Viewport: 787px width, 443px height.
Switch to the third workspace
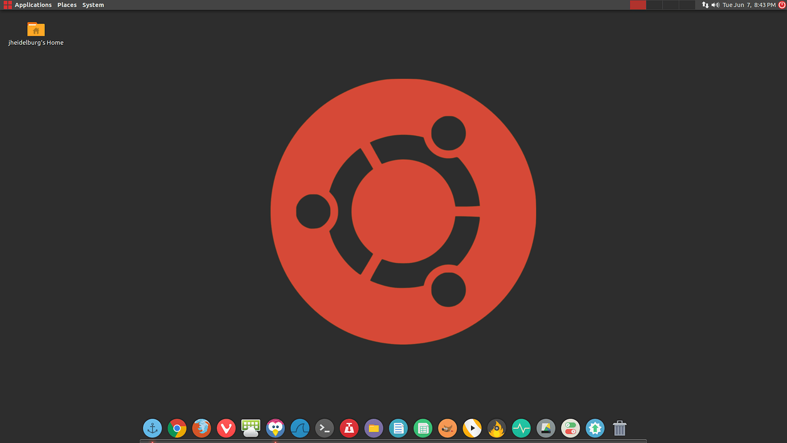pyautogui.click(x=671, y=5)
